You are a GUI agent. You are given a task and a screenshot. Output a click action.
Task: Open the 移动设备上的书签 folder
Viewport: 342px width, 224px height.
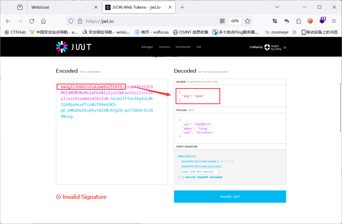[x=320, y=32]
